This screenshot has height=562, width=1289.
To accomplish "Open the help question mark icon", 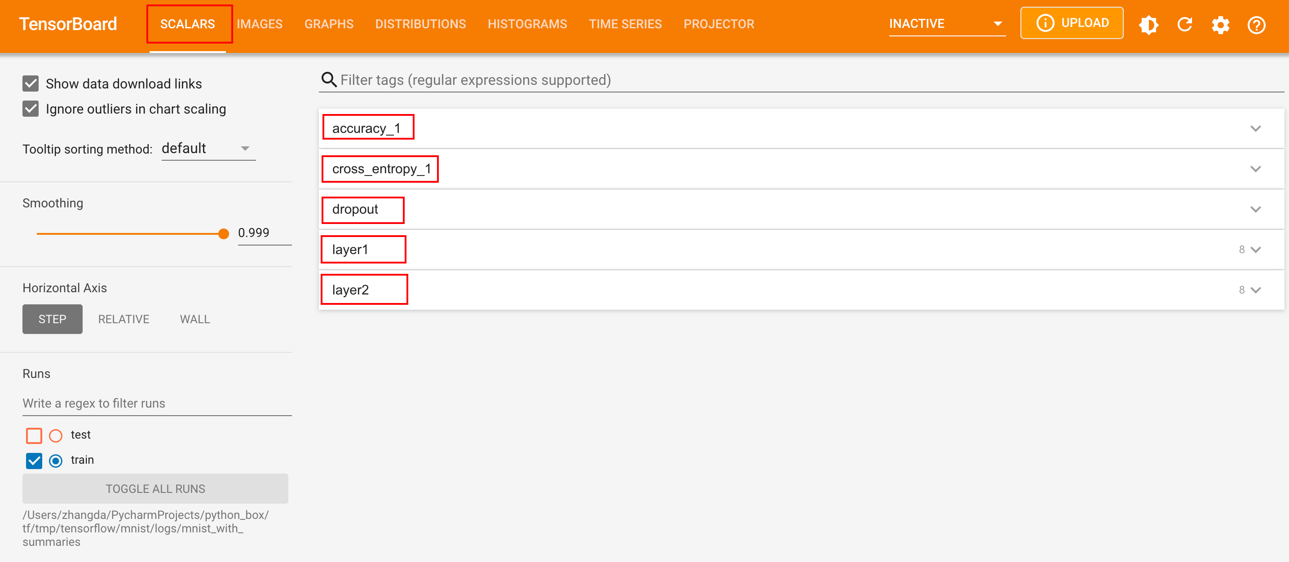I will pyautogui.click(x=1256, y=25).
